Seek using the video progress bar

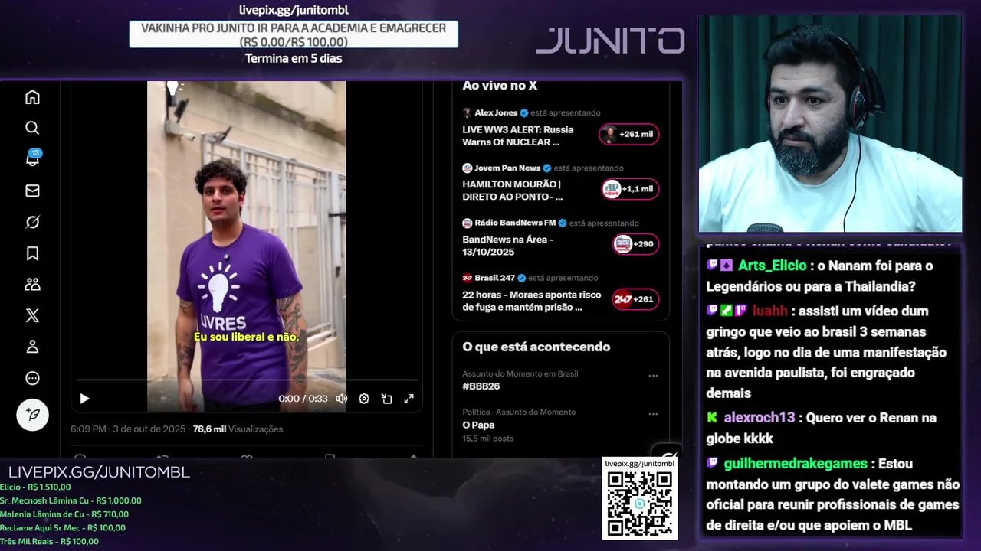(x=246, y=380)
